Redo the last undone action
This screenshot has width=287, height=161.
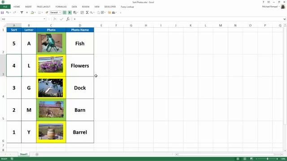[x=14, y=13]
